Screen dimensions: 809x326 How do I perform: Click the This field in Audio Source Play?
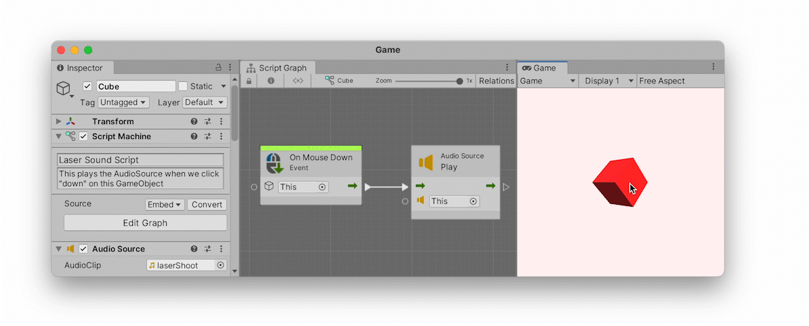pos(455,202)
